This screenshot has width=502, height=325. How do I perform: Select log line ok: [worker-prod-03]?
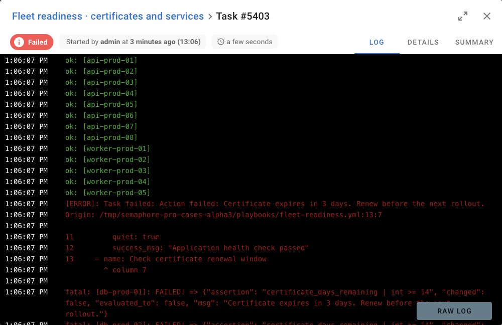[107, 171]
